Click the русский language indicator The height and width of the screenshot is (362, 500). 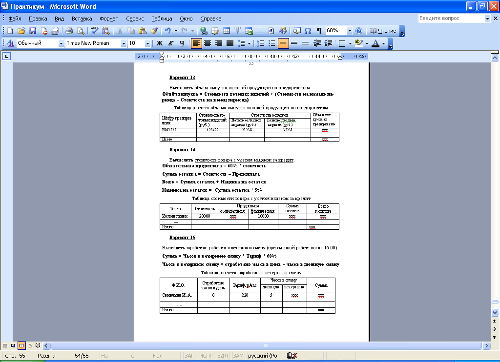click(x=263, y=356)
